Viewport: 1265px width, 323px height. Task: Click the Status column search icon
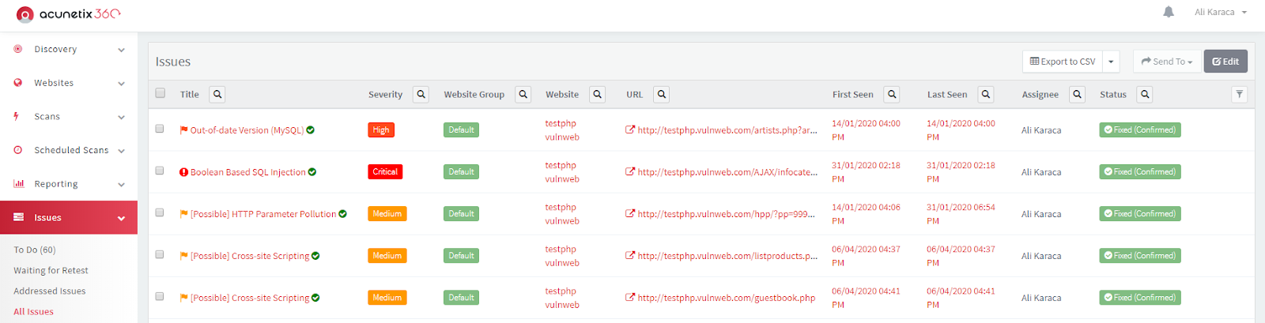pyautogui.click(x=1145, y=94)
